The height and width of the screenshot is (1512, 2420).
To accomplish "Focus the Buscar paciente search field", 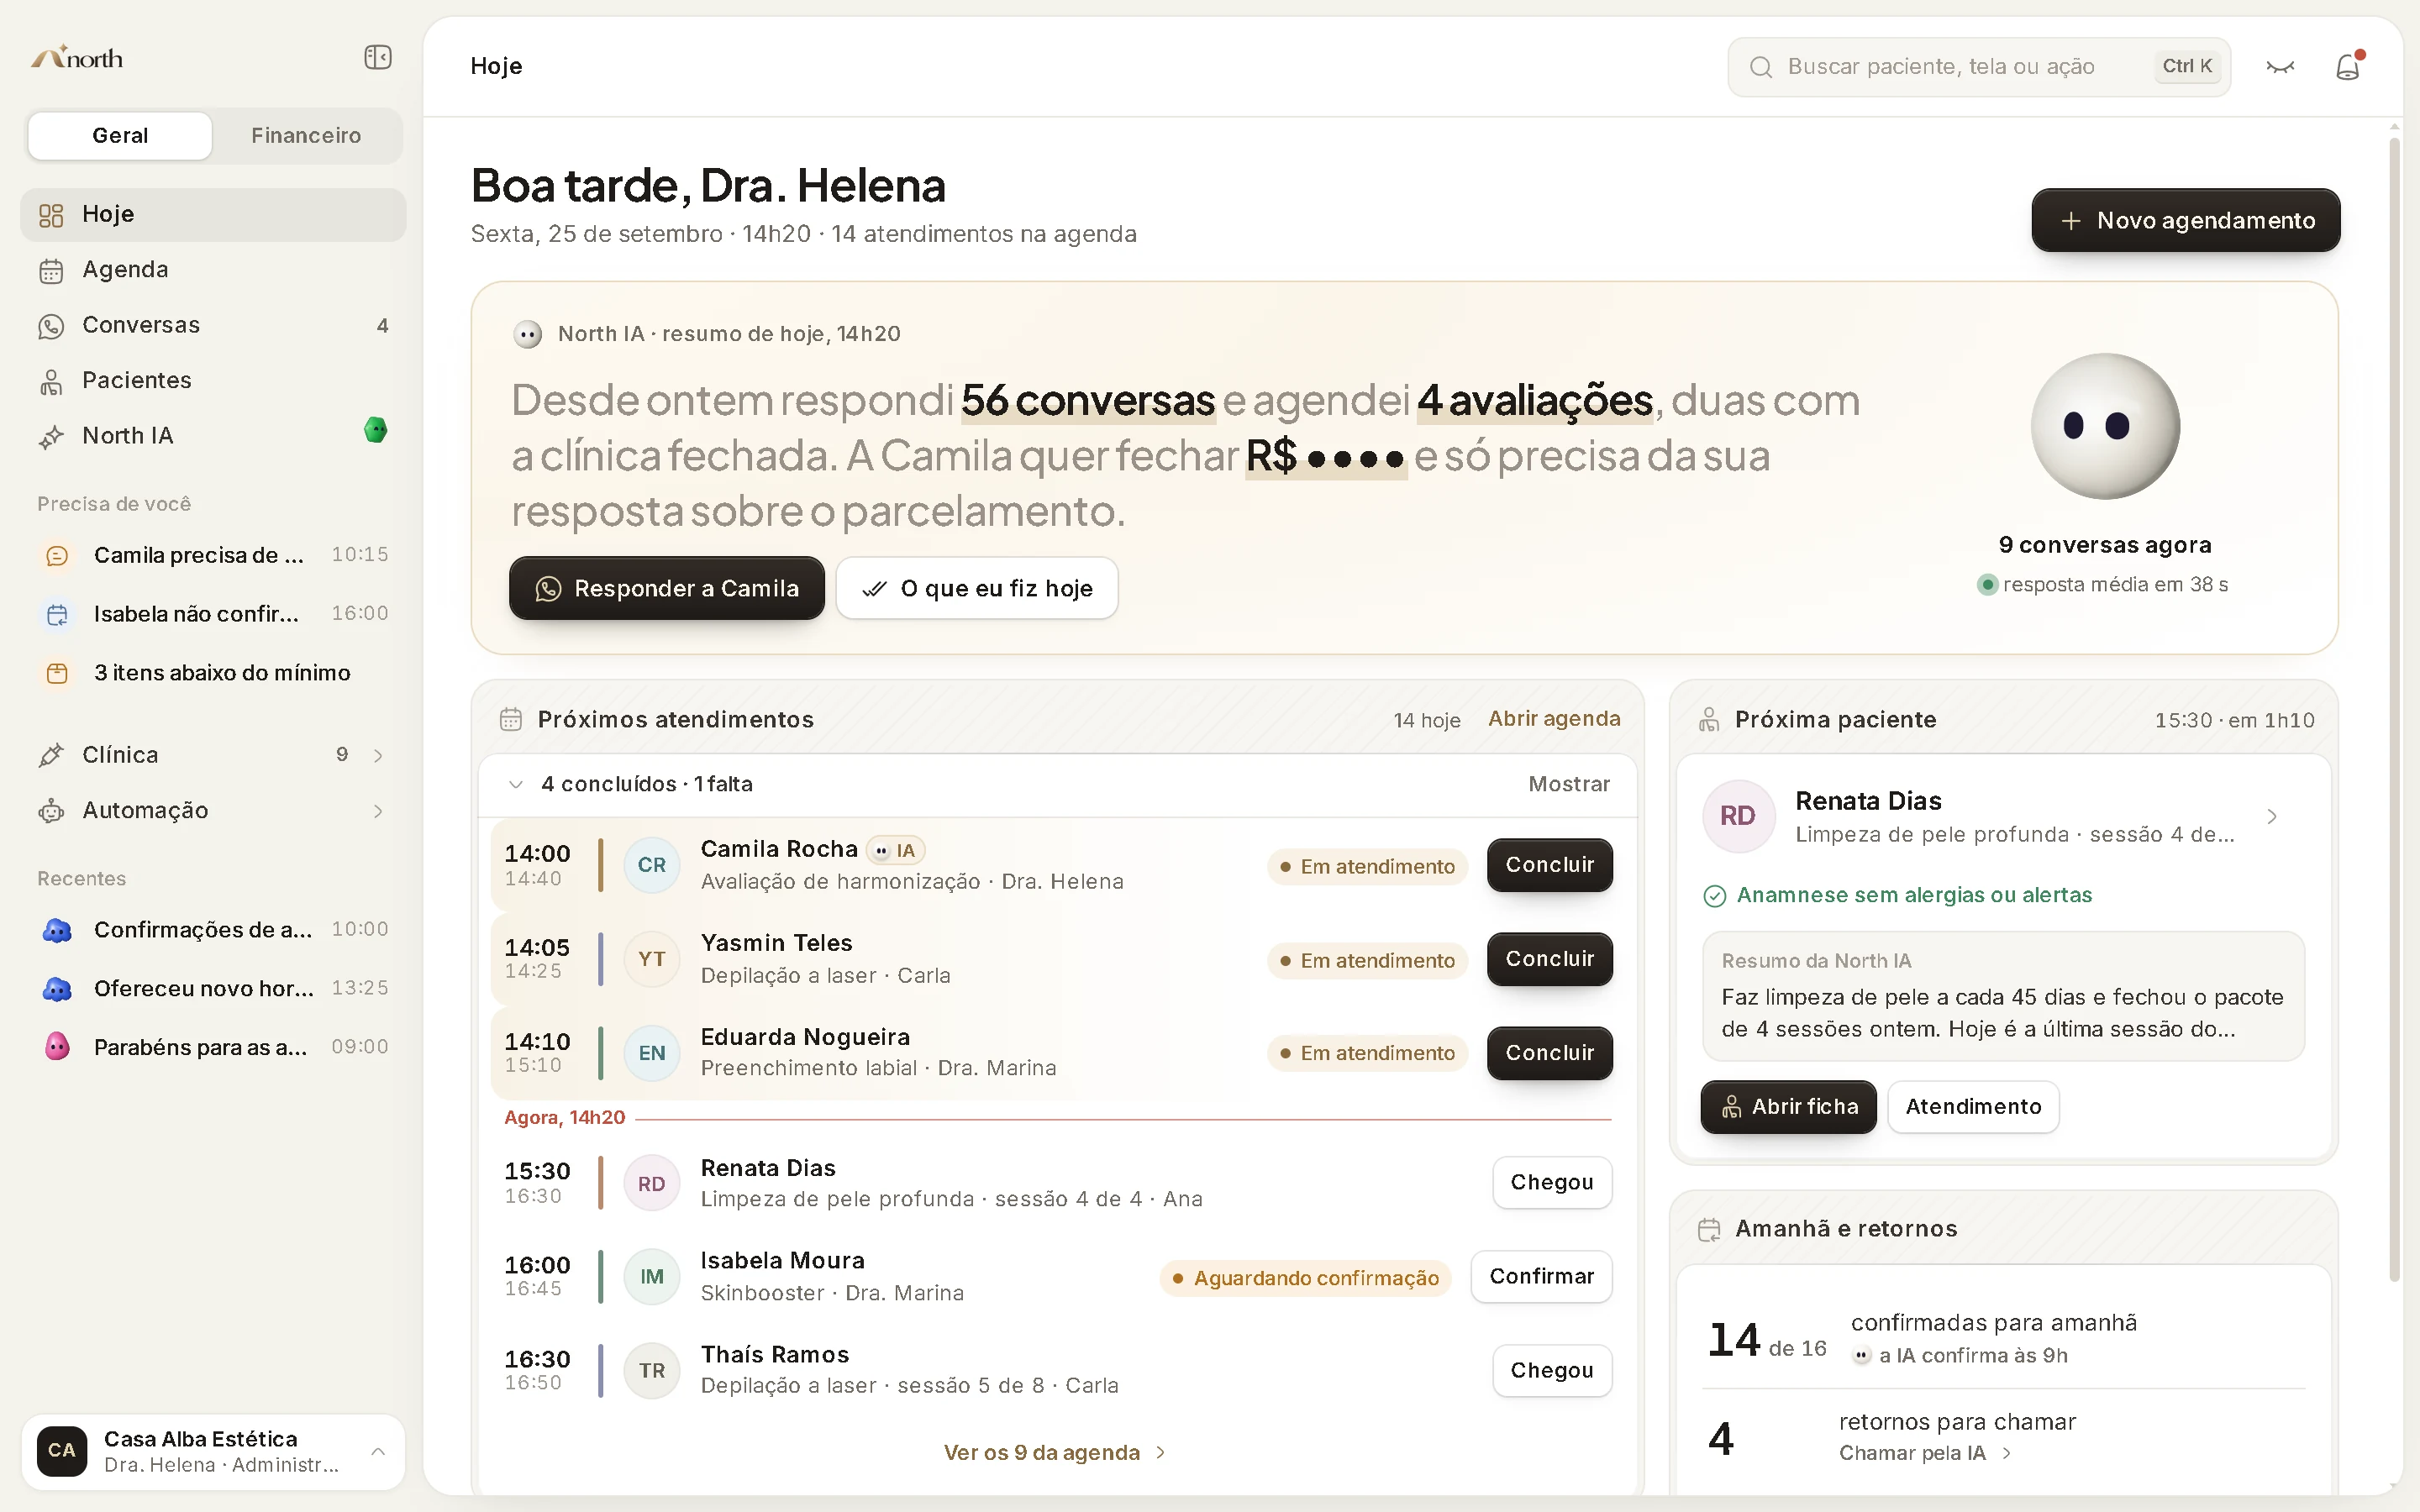I will [x=1979, y=67].
